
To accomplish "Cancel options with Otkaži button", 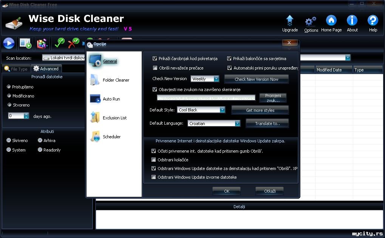I will pyautogui.click(x=270, y=191).
